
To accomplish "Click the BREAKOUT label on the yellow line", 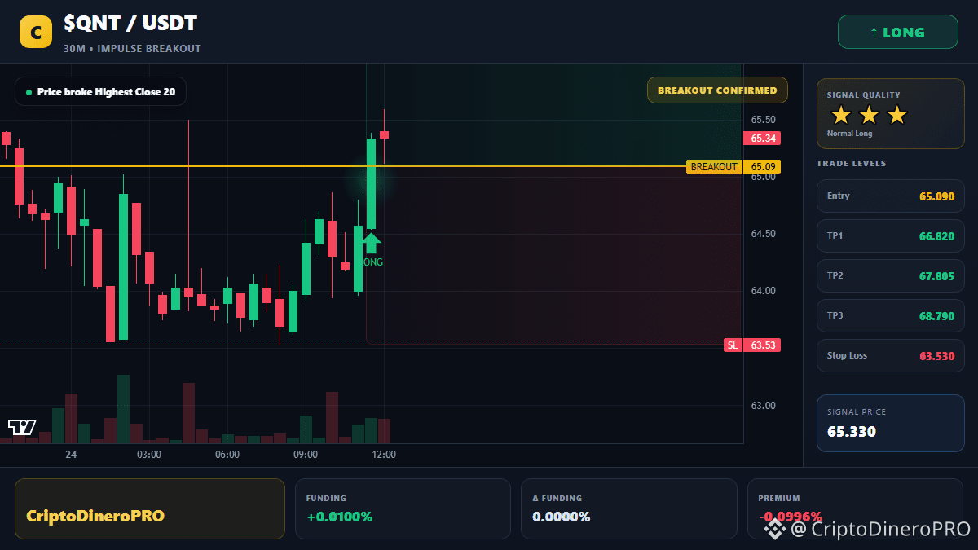I will pyautogui.click(x=714, y=167).
